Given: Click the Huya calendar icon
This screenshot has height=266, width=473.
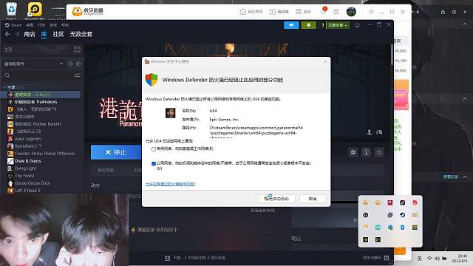Looking at the screenshot, I should (336, 12).
